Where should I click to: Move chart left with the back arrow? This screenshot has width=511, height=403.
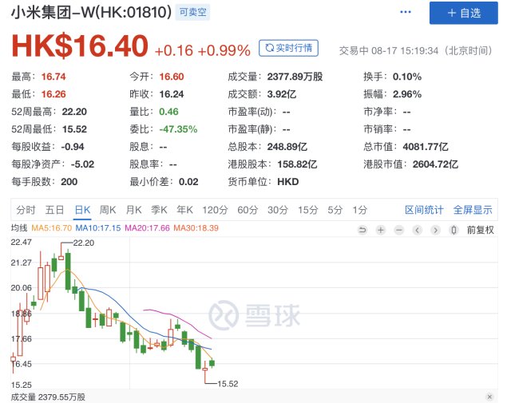pyautogui.click(x=417, y=230)
